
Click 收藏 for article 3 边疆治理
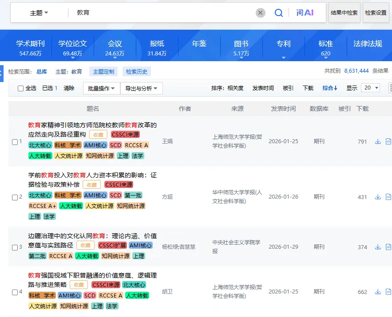[x=86, y=245]
